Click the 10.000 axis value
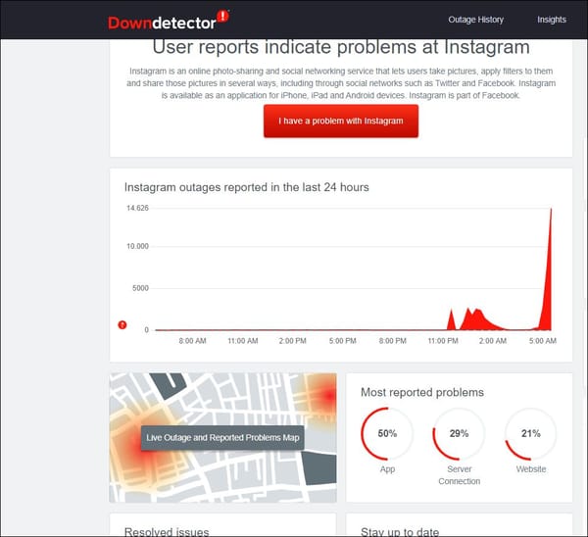This screenshot has width=588, height=537. pyautogui.click(x=137, y=246)
